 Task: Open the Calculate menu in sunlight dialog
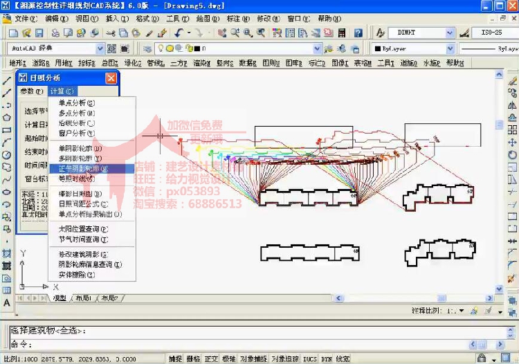pos(62,91)
